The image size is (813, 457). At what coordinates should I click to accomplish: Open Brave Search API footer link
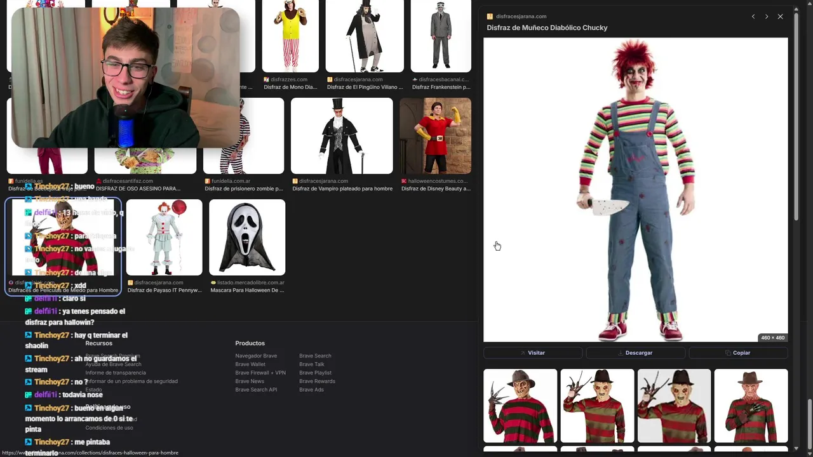point(256,390)
